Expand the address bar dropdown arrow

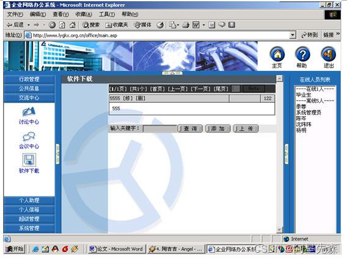pyautogui.click(x=293, y=35)
